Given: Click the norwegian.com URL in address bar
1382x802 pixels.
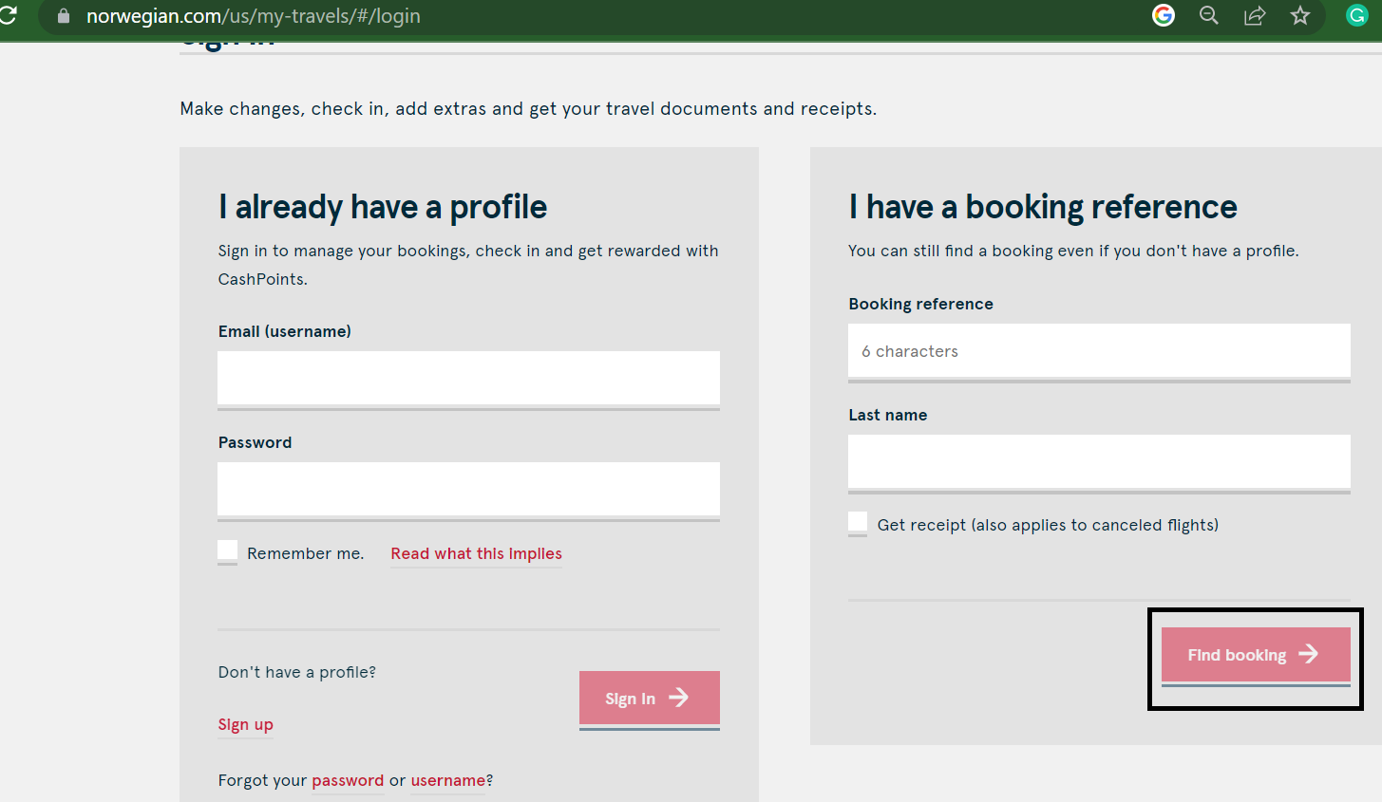Looking at the screenshot, I should tap(254, 16).
